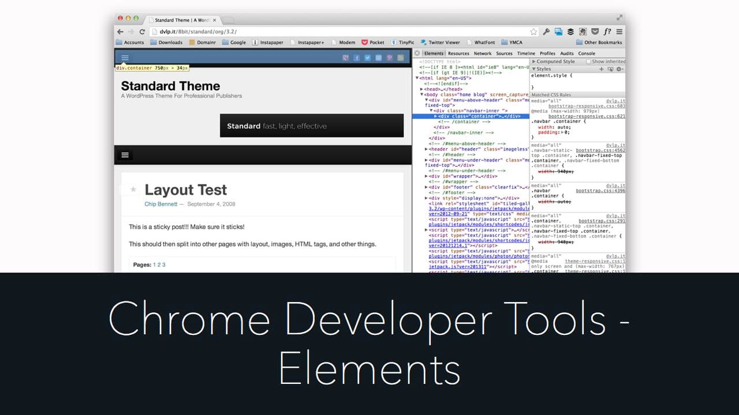
Task: Collapse the div id="menu-above-header" node
Action: coord(427,100)
